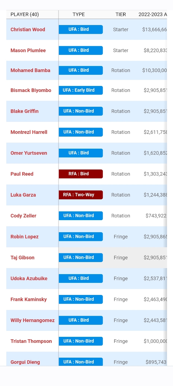Sort by the PLAYER (40) column header
The height and width of the screenshot is (386, 173).
25,14
